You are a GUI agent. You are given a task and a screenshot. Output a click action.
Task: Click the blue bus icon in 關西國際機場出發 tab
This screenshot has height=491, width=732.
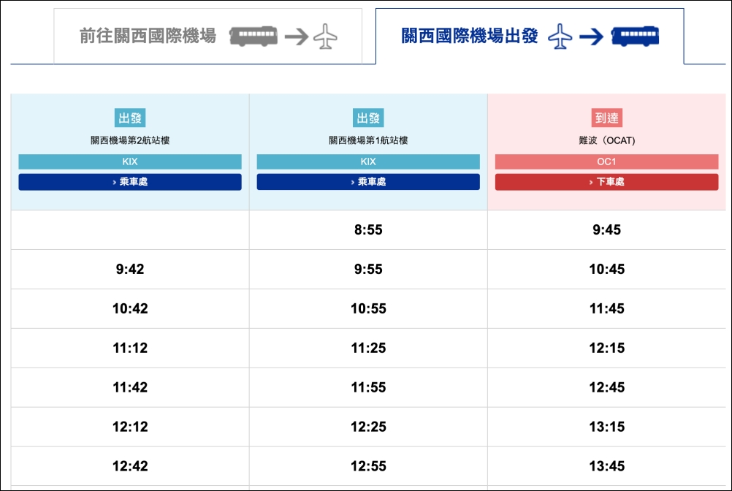click(x=636, y=37)
